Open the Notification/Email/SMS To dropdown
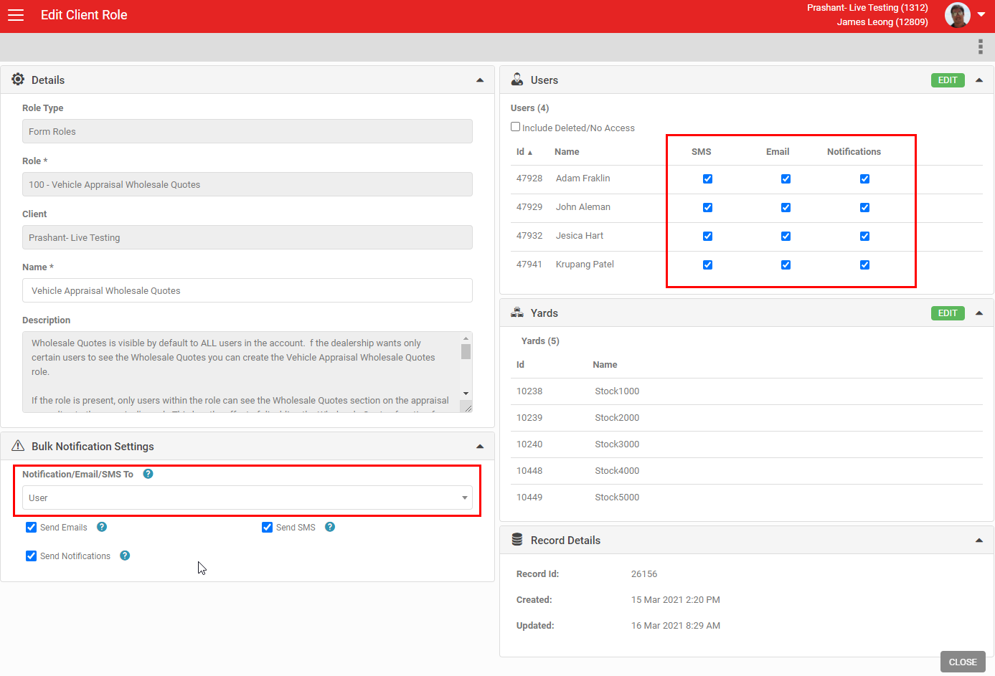Viewport: 995px width, 676px height. 247,498
